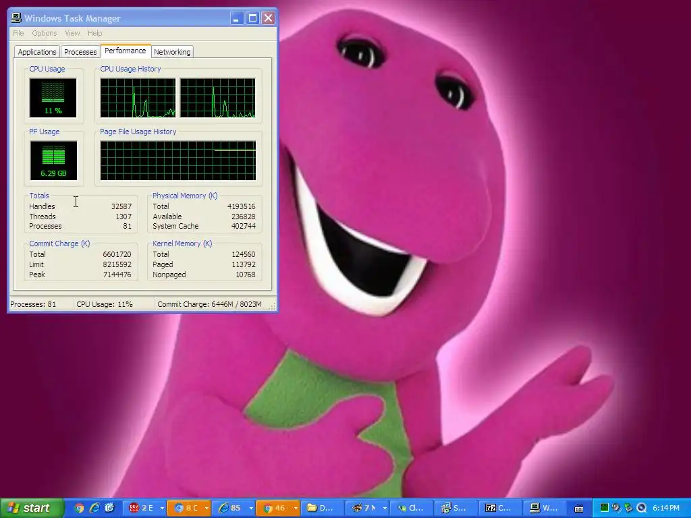Image resolution: width=691 pixels, height=518 pixels.
Task: Open the Windows Start menu
Action: click(x=32, y=508)
